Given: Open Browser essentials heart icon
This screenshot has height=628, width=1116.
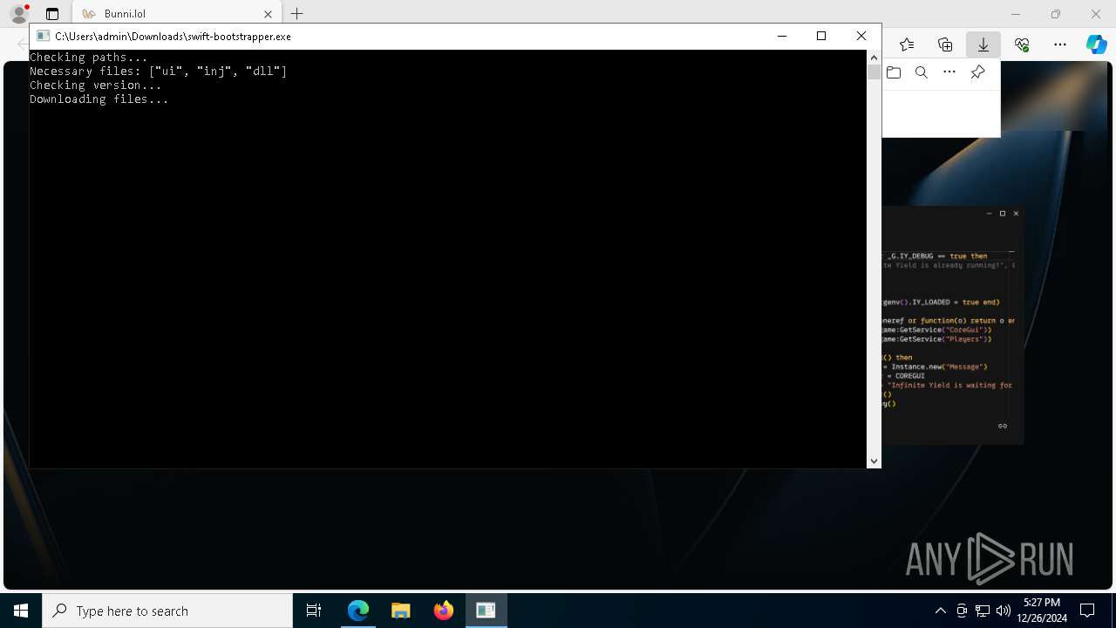Looking at the screenshot, I should [x=1022, y=44].
